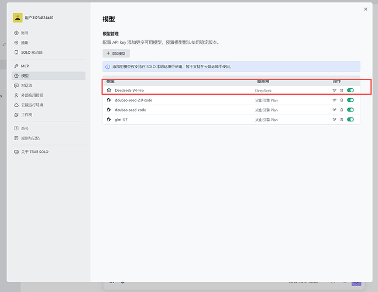Open 关于 TRAE SOLO page
Screen dimensions: 378x292
point(49,152)
